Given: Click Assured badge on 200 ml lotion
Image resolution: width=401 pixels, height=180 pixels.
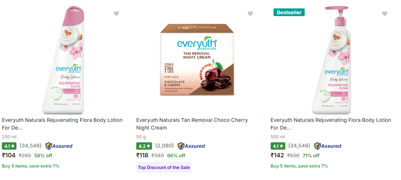Looking at the screenshot, I should (59, 146).
